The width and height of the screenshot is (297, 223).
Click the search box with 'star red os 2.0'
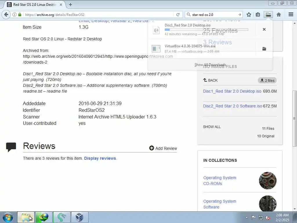click(x=214, y=15)
